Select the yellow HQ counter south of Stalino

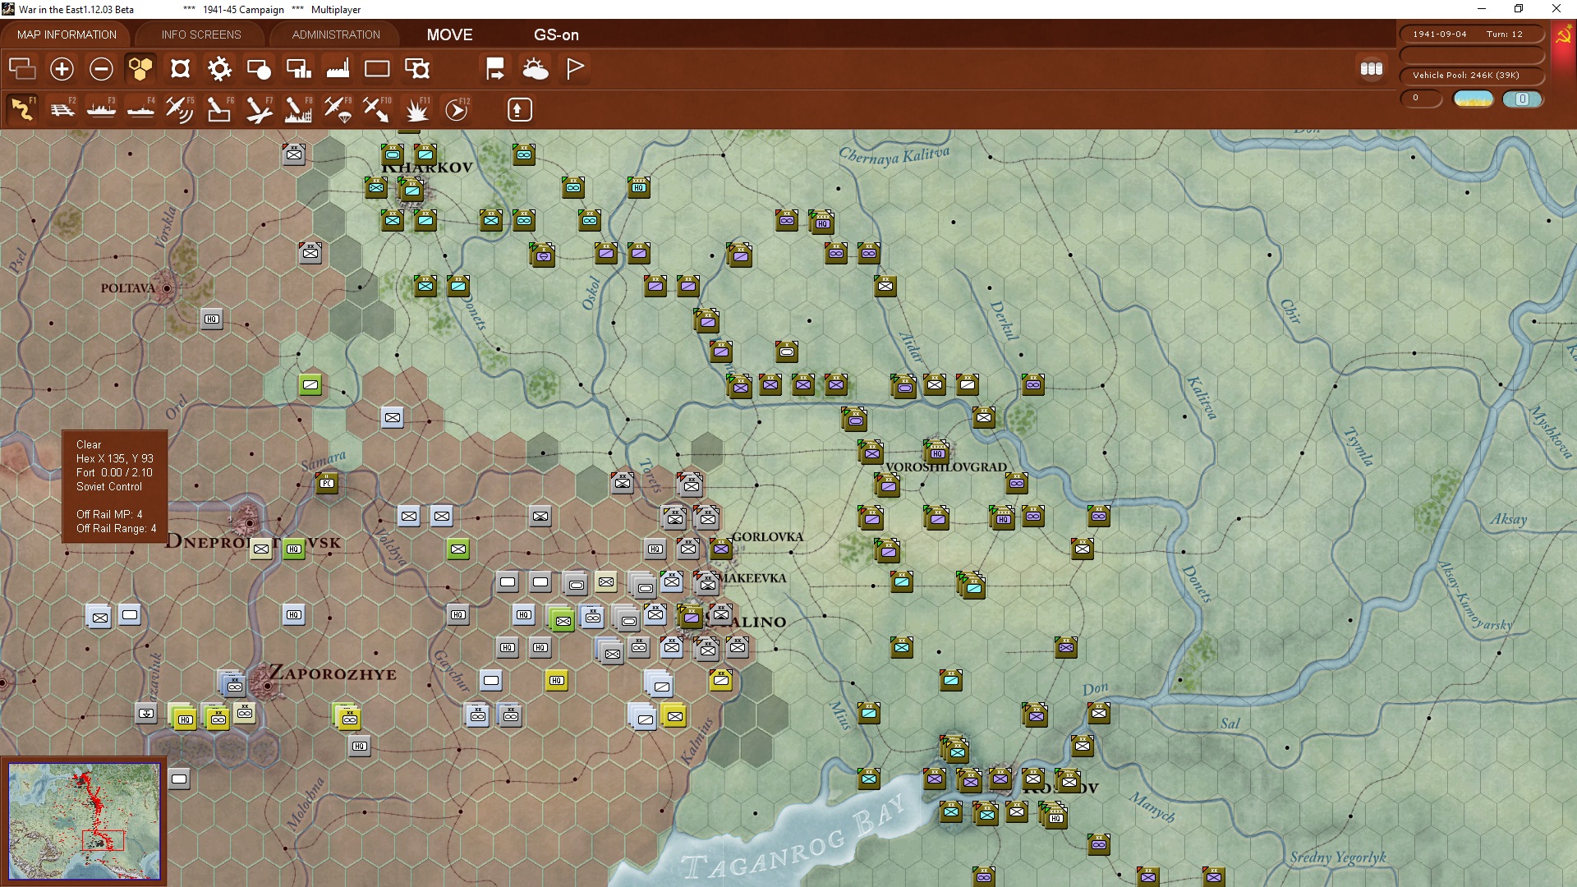pyautogui.click(x=557, y=680)
